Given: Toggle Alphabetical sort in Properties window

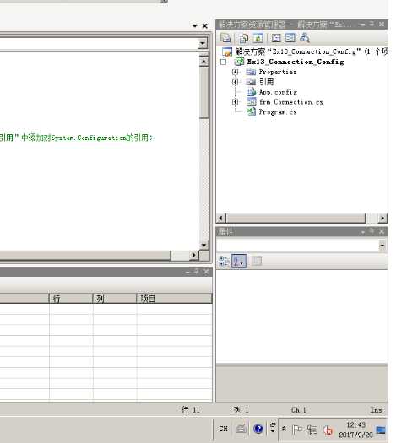Looking at the screenshot, I should 239,261.
